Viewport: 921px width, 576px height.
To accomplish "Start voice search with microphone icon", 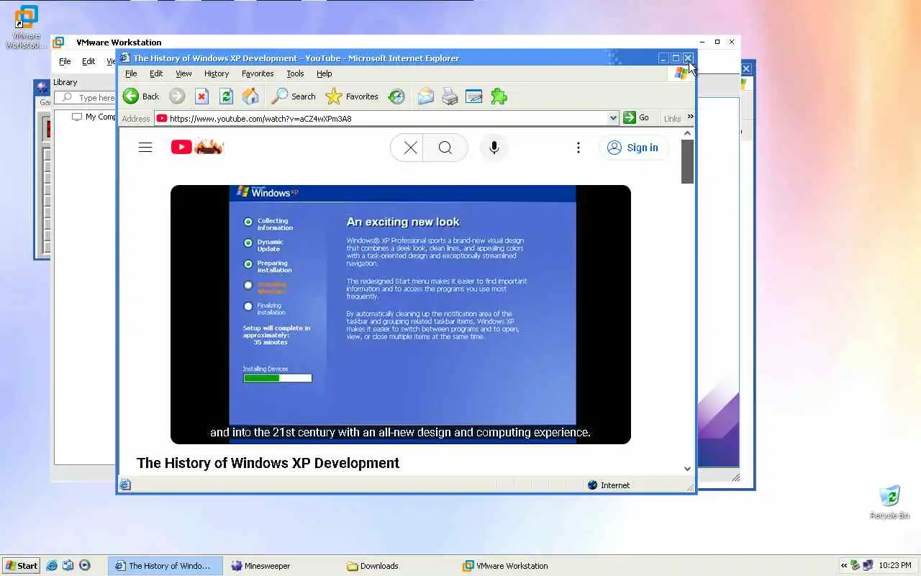I will pos(494,148).
